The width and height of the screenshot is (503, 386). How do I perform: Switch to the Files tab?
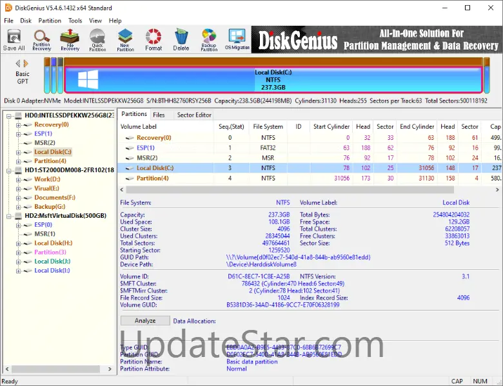tap(159, 115)
